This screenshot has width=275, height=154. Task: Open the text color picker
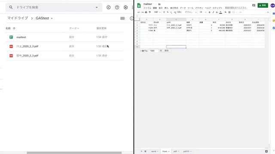pos(220,12)
